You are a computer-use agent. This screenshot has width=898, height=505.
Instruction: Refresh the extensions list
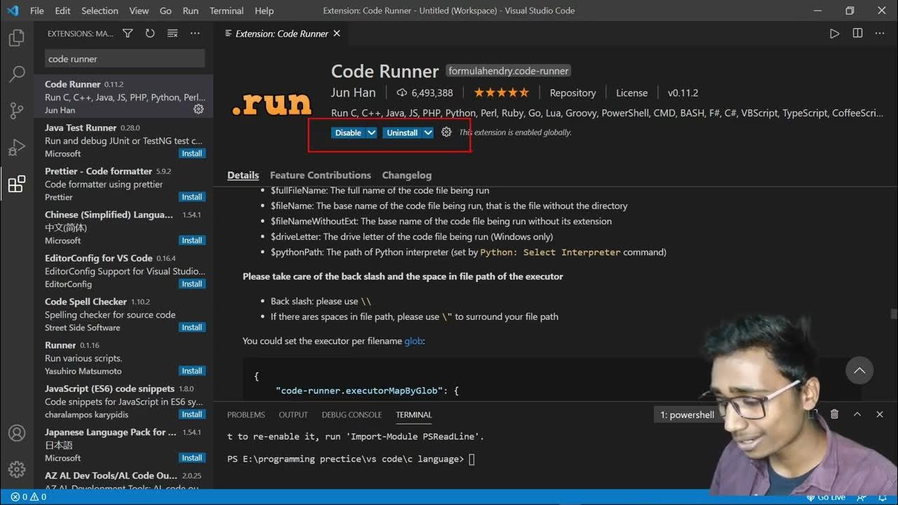click(150, 34)
